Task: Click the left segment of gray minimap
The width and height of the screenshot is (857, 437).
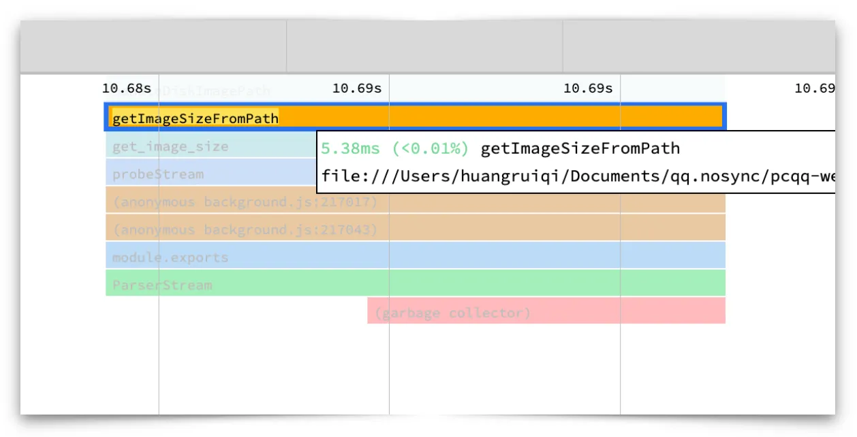Action: [153, 46]
